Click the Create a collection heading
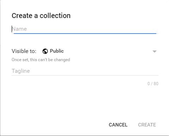169x136 pixels. (41, 16)
